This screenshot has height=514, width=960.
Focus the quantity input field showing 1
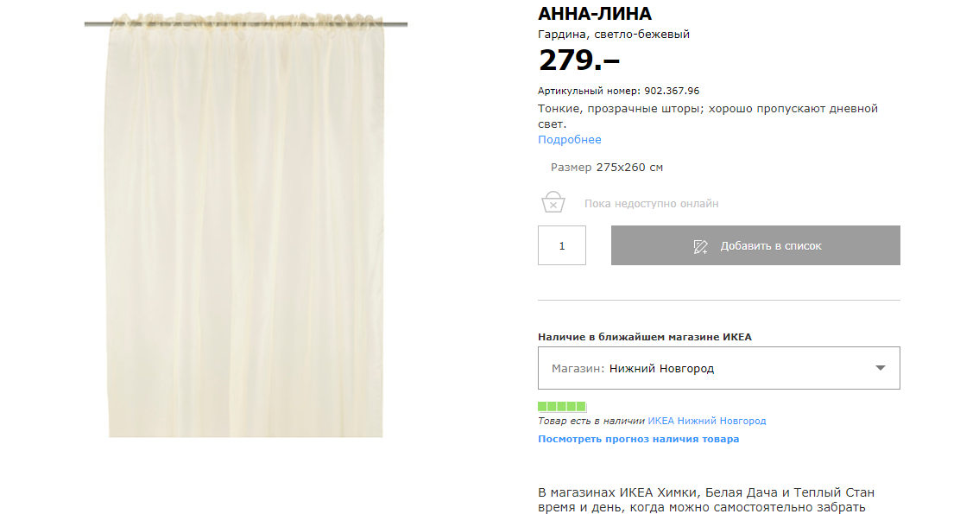point(562,245)
